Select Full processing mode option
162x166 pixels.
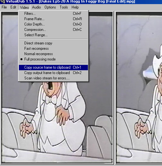53,59
